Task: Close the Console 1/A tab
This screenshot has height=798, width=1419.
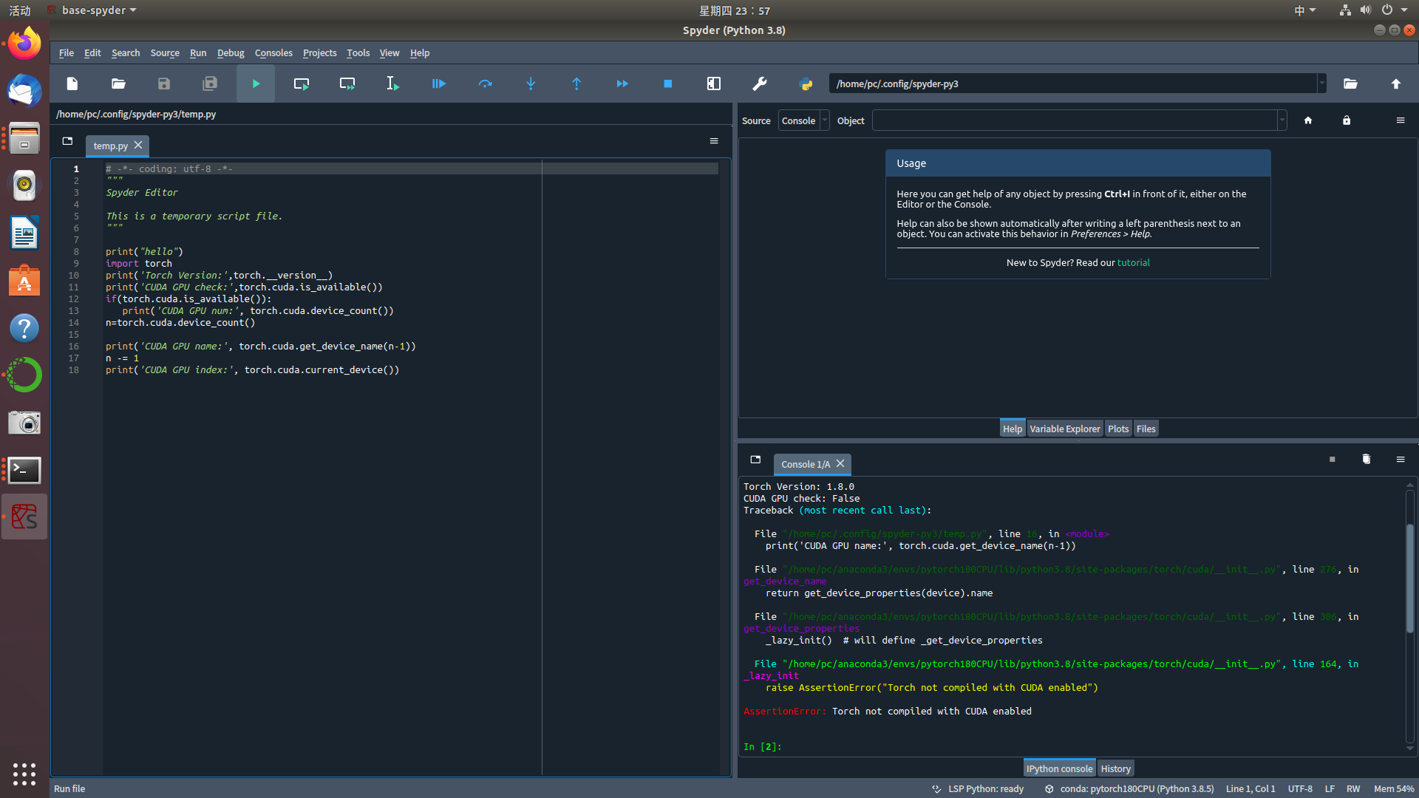Action: click(840, 464)
